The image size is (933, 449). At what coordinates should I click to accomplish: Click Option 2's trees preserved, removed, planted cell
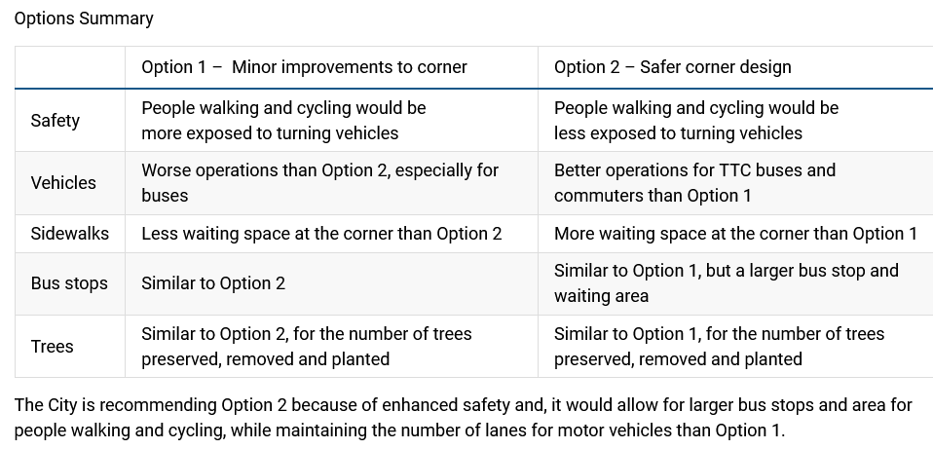coord(719,347)
